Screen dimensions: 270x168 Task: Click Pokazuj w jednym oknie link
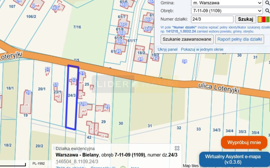point(202,49)
